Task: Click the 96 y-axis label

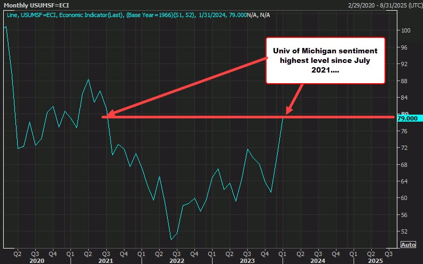Action: click(404, 47)
